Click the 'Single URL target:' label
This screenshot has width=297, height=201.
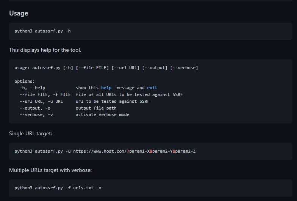[x=31, y=133]
